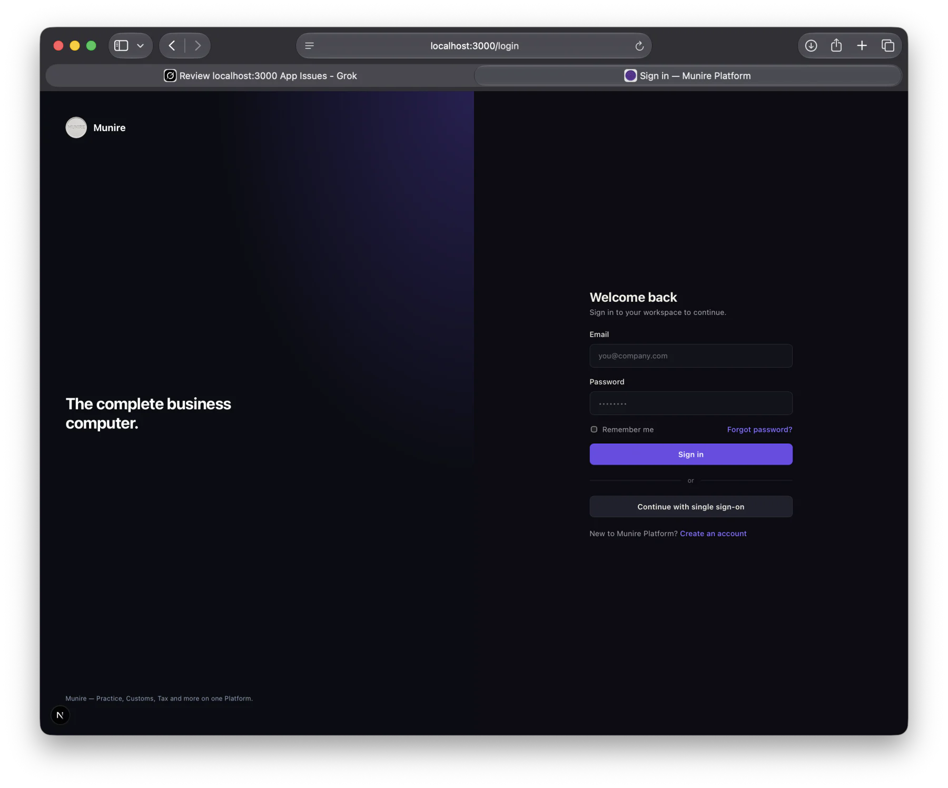The image size is (948, 788).
Task: Switch to the Review localhost:3000 App Issues - Grok tab
Action: (260, 76)
